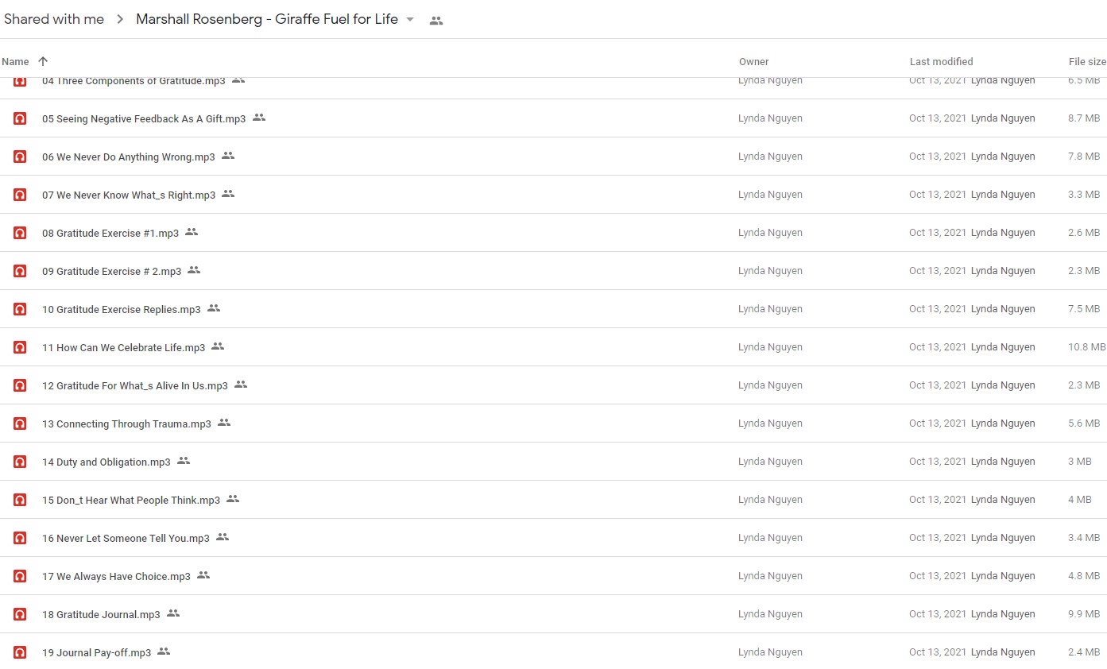The image size is (1107, 669).
Task: Sort by the File size column header
Action: point(1087,61)
